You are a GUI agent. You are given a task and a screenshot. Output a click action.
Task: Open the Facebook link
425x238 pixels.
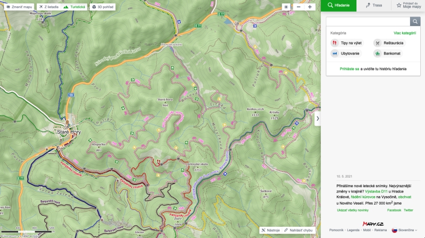tap(394, 210)
